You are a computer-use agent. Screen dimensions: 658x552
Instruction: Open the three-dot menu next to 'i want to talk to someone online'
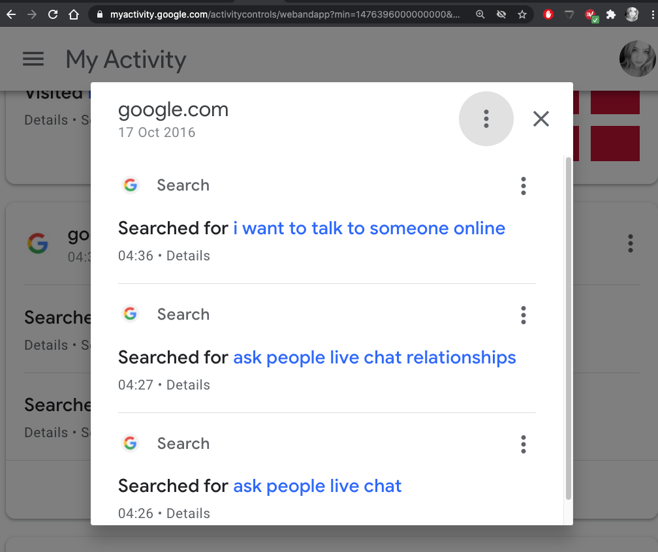click(x=523, y=186)
